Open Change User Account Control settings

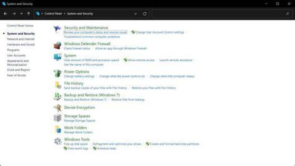pyautogui.click(x=160, y=32)
